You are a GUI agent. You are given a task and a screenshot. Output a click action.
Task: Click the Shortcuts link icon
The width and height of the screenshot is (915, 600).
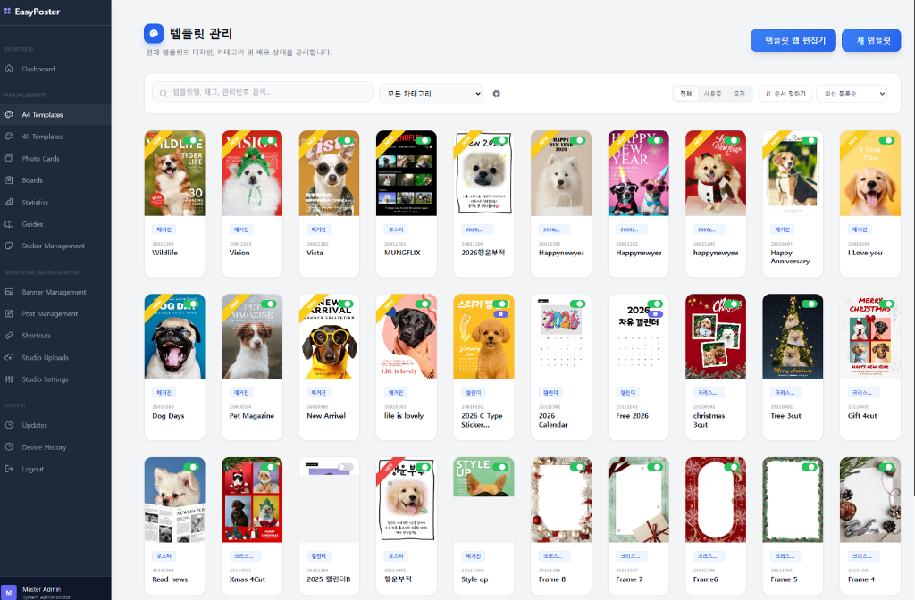(x=9, y=336)
